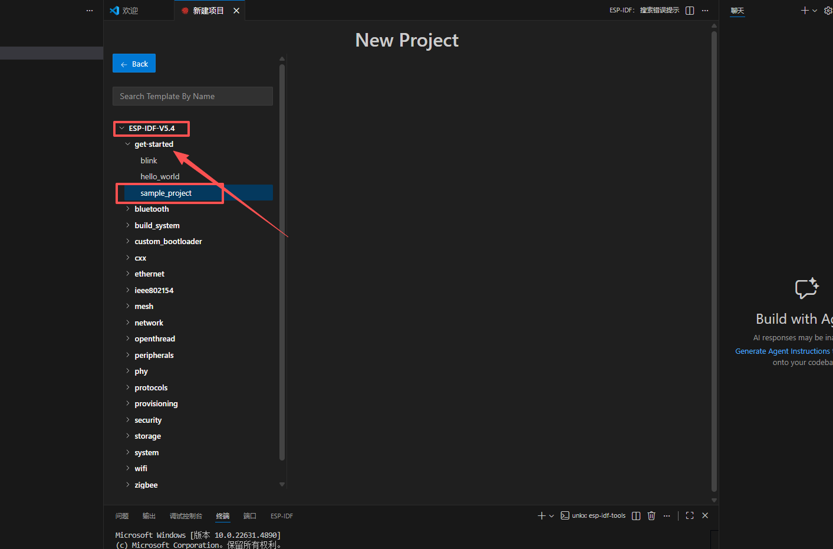Close the bottom terminal panel

click(x=705, y=515)
